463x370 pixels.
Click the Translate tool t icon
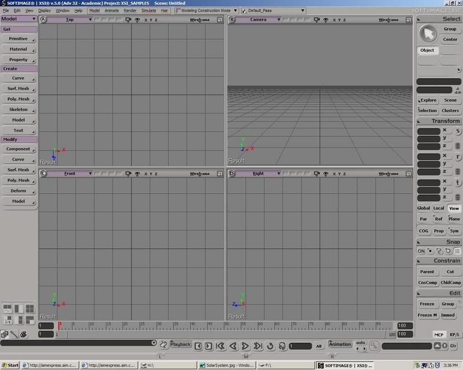click(x=458, y=183)
